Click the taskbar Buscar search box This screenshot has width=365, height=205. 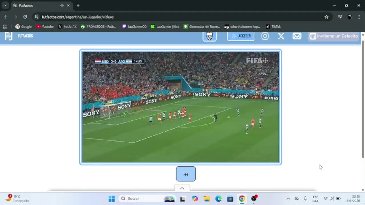(x=147, y=198)
